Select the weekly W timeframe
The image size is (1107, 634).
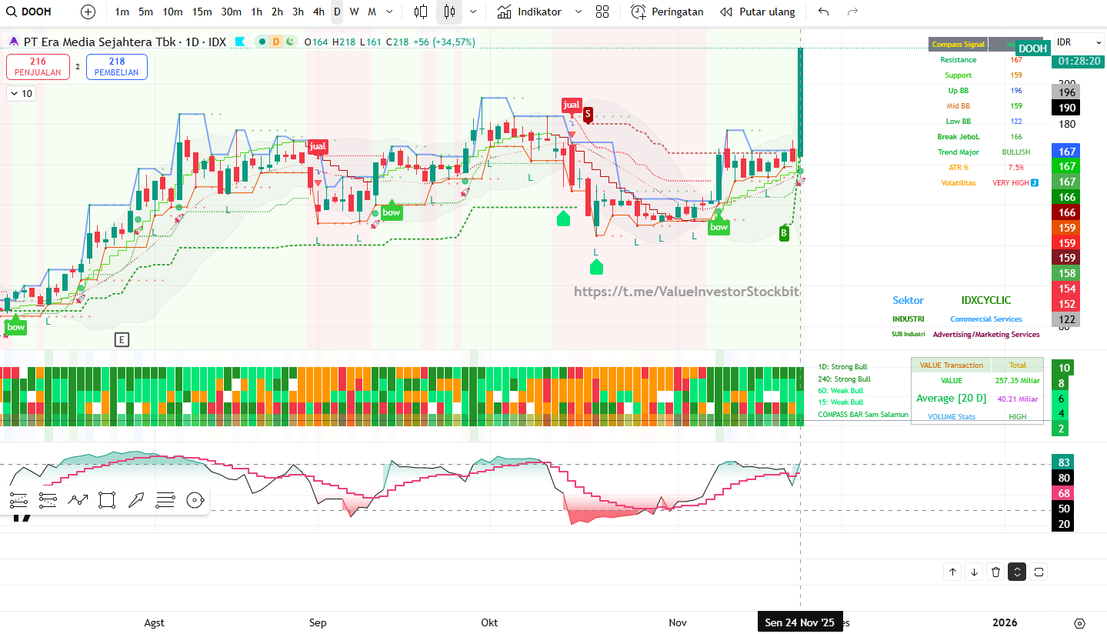(354, 12)
